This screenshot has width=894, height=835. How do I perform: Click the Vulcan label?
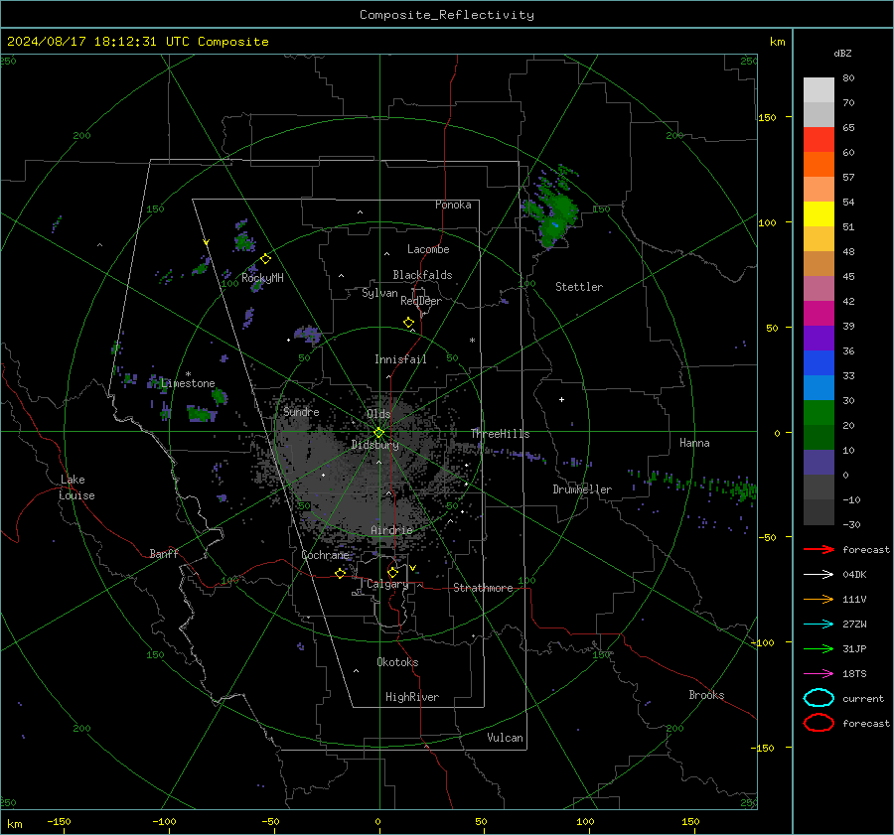click(x=505, y=738)
